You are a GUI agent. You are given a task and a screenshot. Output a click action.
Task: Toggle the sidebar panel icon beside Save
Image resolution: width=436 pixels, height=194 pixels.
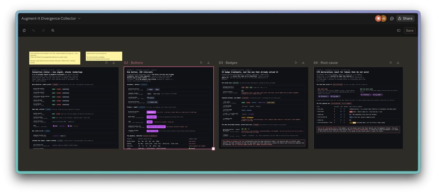click(x=399, y=30)
